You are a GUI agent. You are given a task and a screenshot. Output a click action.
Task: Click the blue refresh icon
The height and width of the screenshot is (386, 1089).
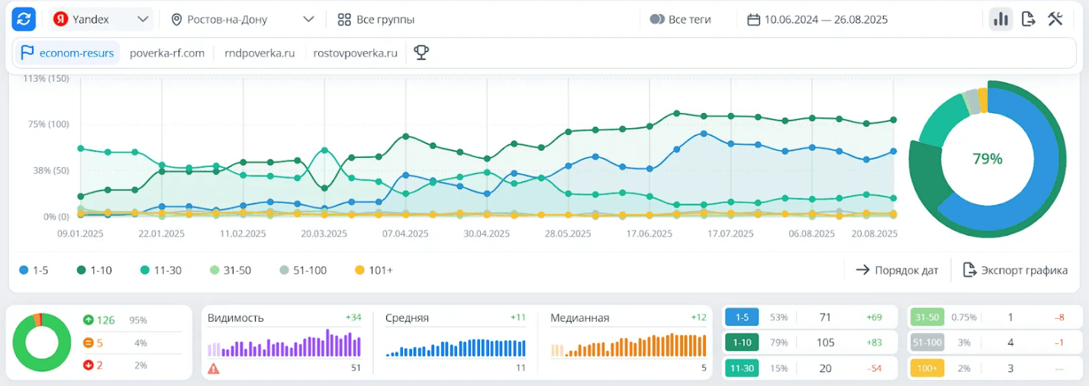pyautogui.click(x=24, y=19)
